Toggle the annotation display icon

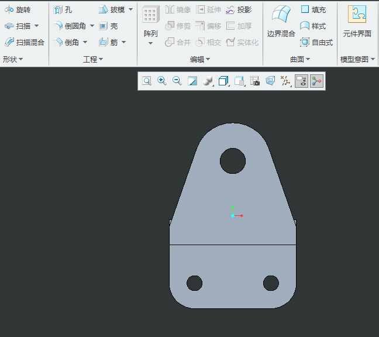301,81
